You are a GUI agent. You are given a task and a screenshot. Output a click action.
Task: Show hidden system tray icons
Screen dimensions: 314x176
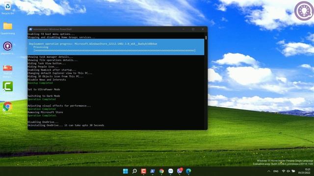pyautogui.click(x=269, y=171)
